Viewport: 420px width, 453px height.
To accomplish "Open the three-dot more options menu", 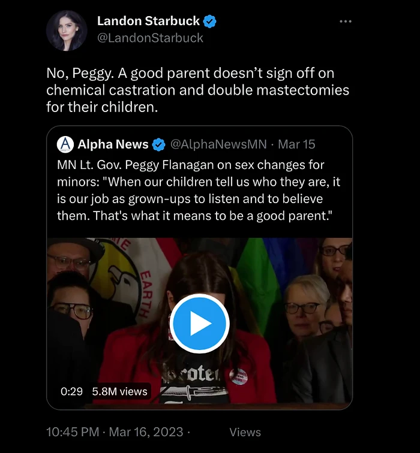I will pos(345,22).
